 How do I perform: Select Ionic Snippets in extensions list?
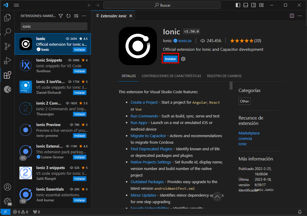[x=53, y=65]
